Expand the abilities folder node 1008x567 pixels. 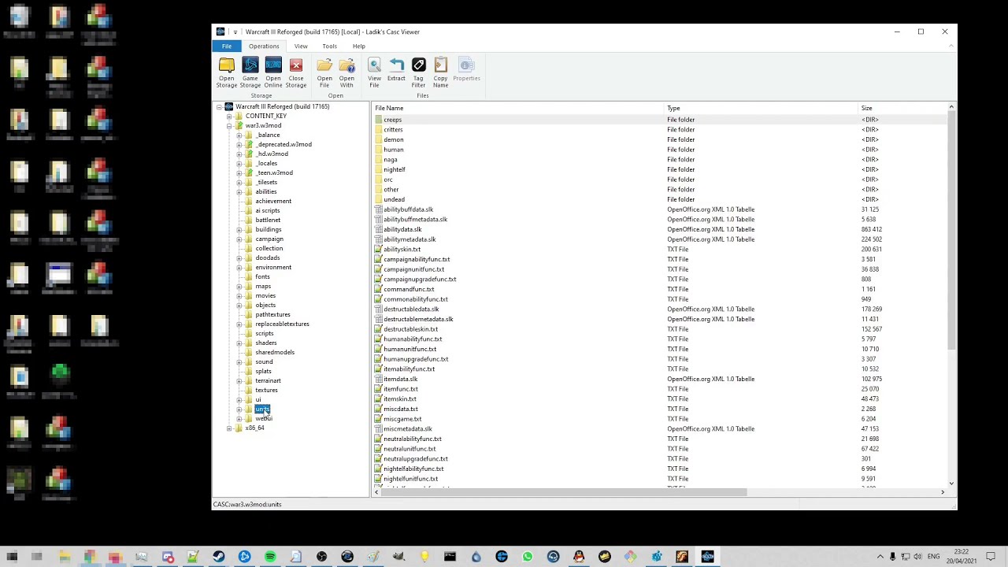239,191
